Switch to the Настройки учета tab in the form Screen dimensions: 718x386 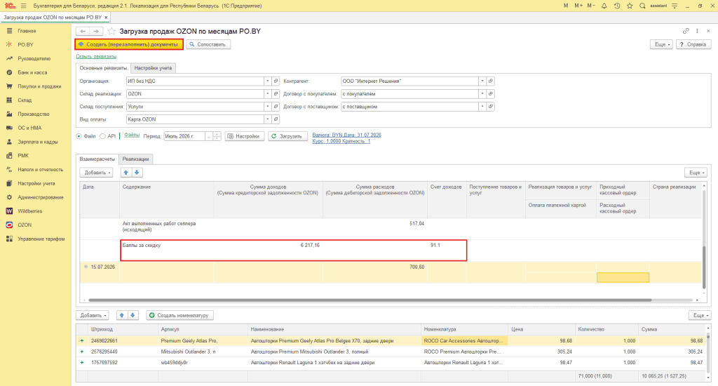(153, 68)
